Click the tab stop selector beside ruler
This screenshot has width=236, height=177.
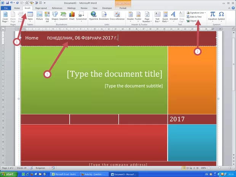coord(3,29)
